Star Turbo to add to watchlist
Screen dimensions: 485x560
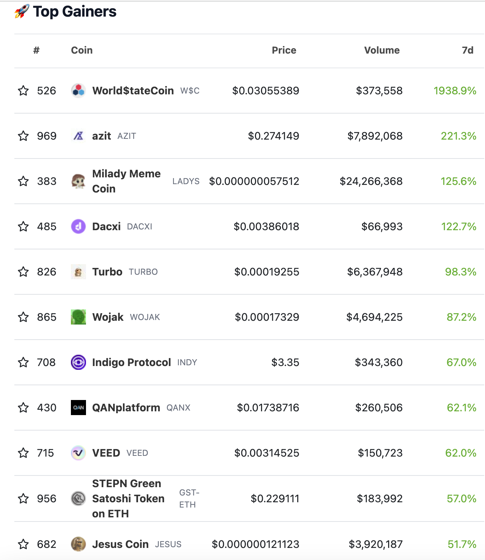tap(23, 272)
